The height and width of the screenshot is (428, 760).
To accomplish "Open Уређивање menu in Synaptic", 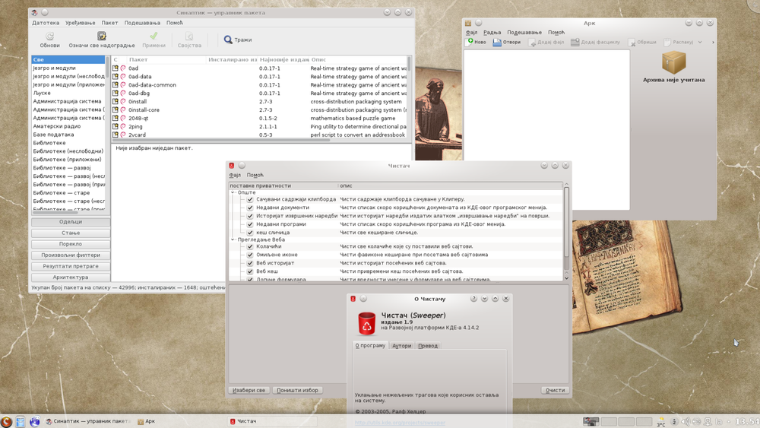I will 81,23.
